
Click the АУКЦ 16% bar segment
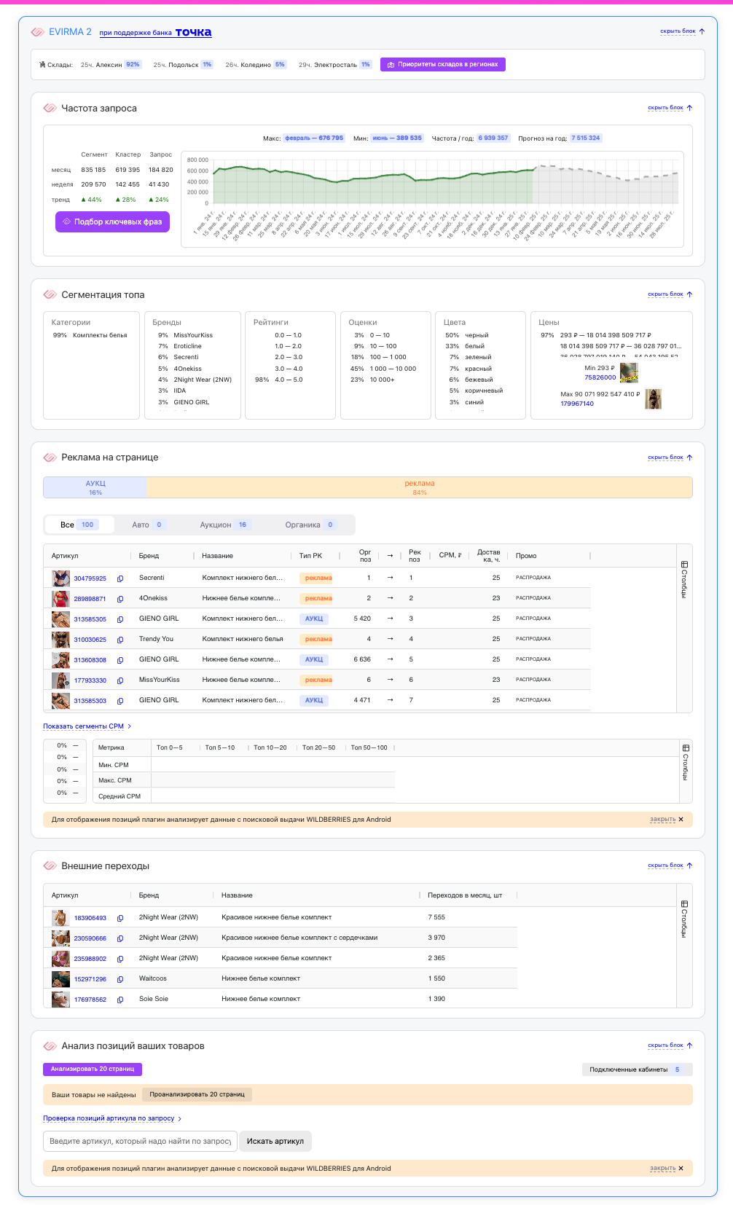[95, 487]
